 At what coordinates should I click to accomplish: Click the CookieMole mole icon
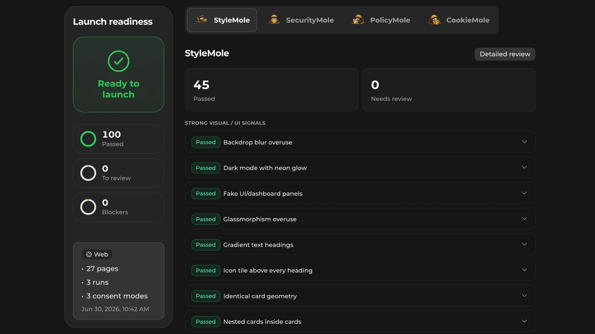[x=434, y=20]
